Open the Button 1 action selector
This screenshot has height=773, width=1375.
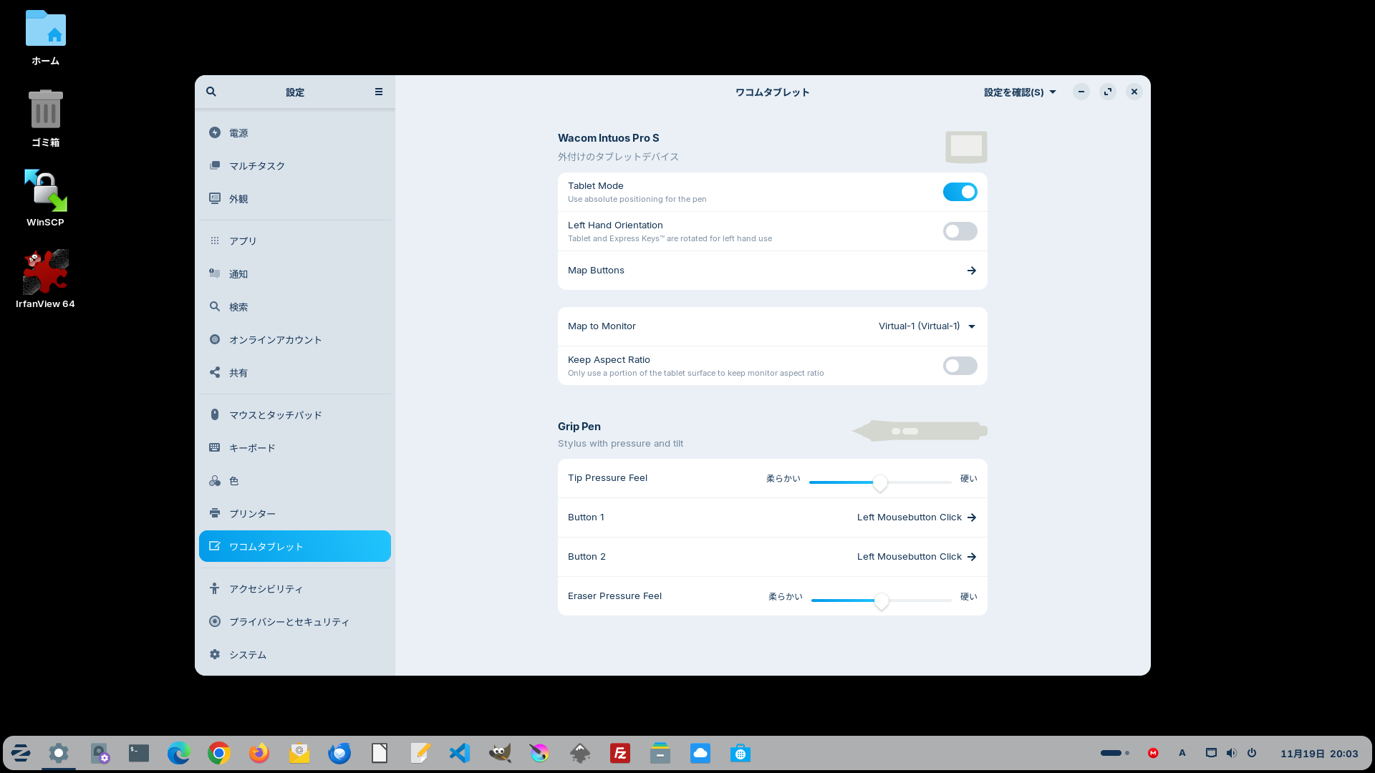tap(916, 517)
